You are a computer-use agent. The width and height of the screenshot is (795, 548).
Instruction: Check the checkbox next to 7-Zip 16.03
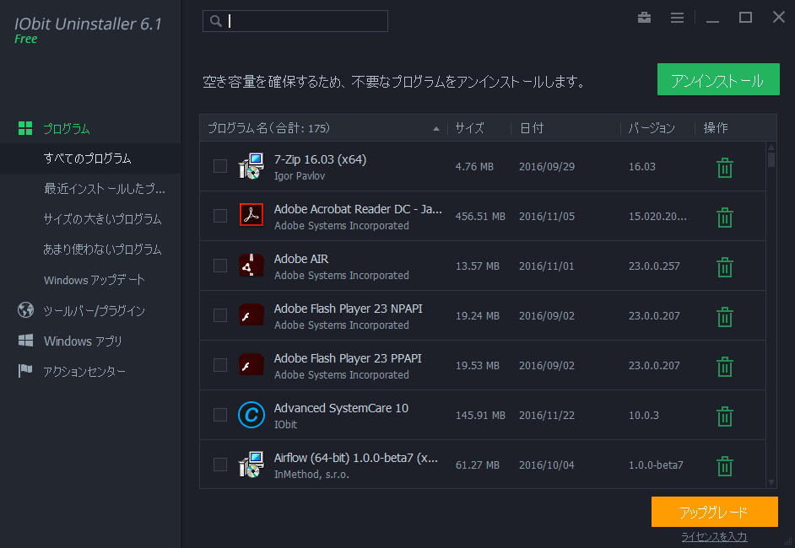click(220, 167)
